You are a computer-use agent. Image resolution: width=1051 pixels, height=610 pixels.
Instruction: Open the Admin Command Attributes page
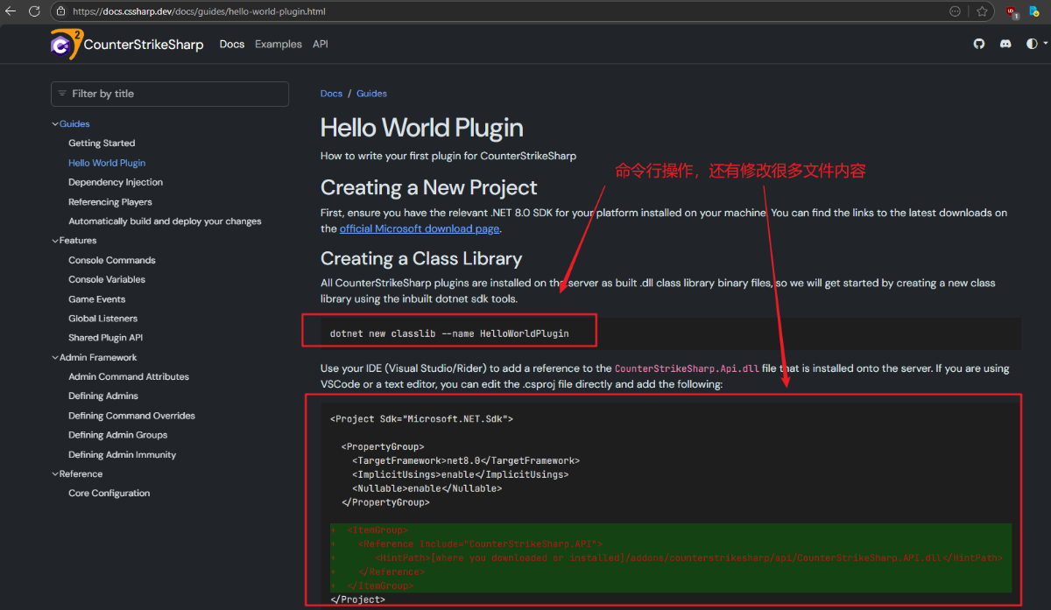click(x=129, y=377)
